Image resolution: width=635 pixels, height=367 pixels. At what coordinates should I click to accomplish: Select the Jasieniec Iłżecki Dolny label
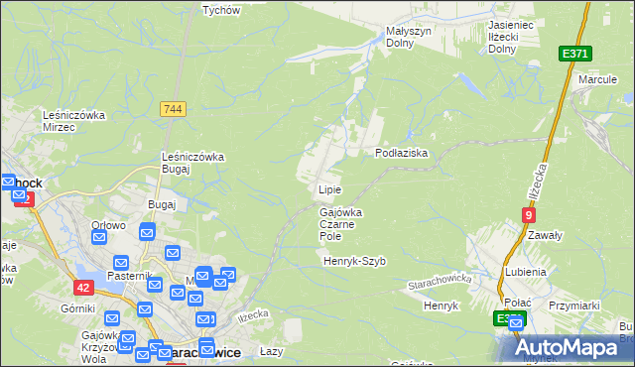click(510, 37)
